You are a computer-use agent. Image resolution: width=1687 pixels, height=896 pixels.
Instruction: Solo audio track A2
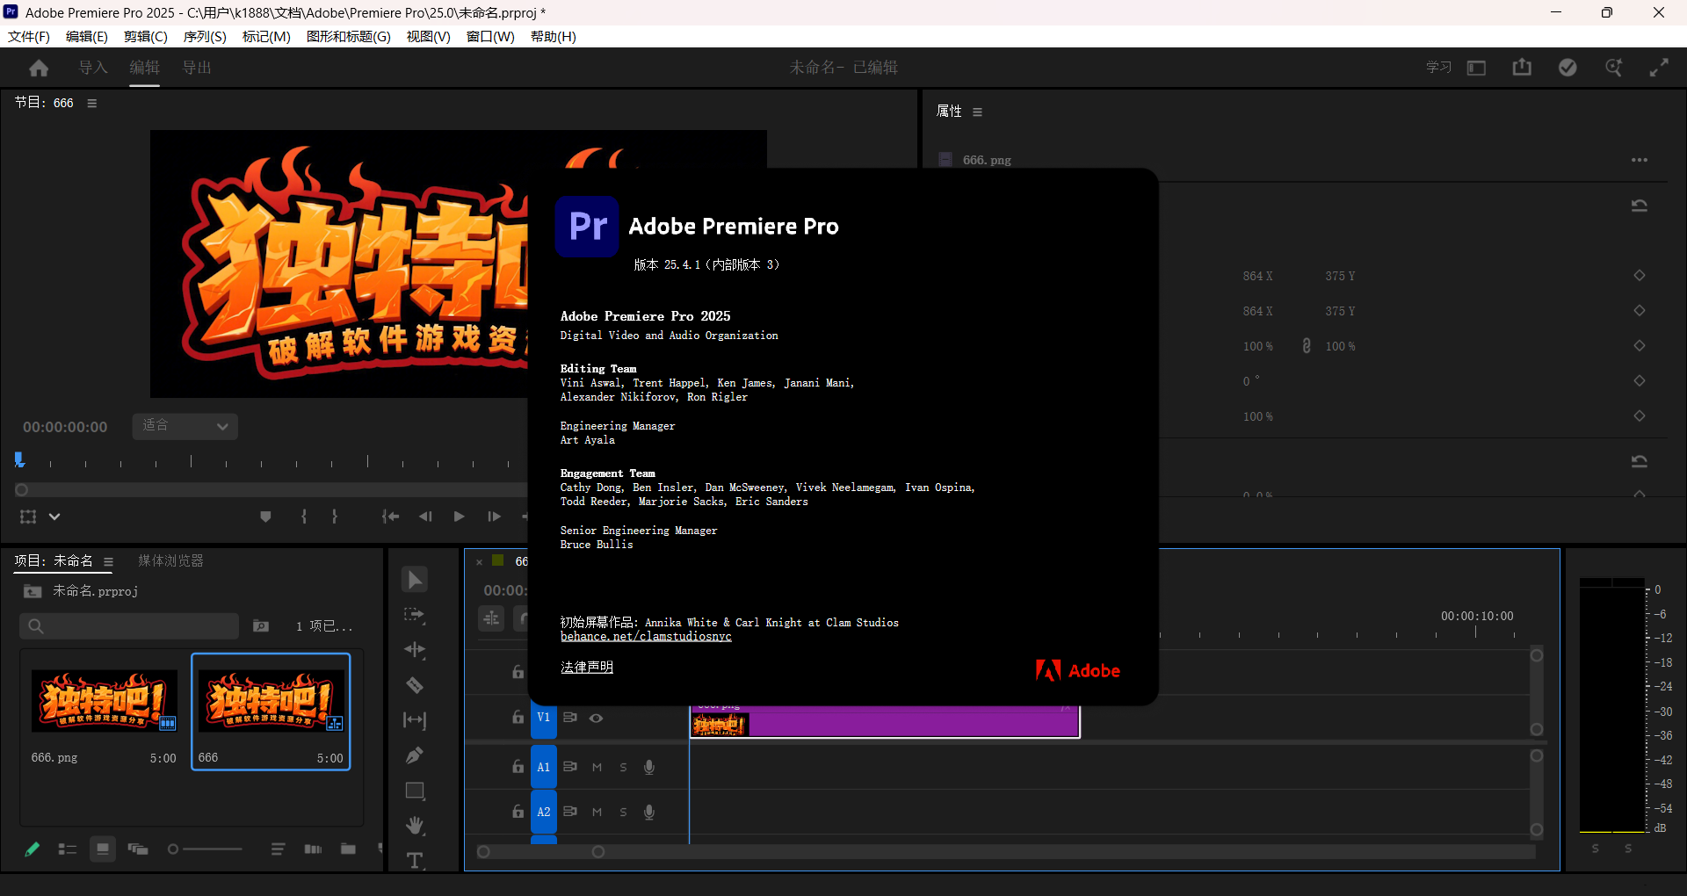click(623, 812)
